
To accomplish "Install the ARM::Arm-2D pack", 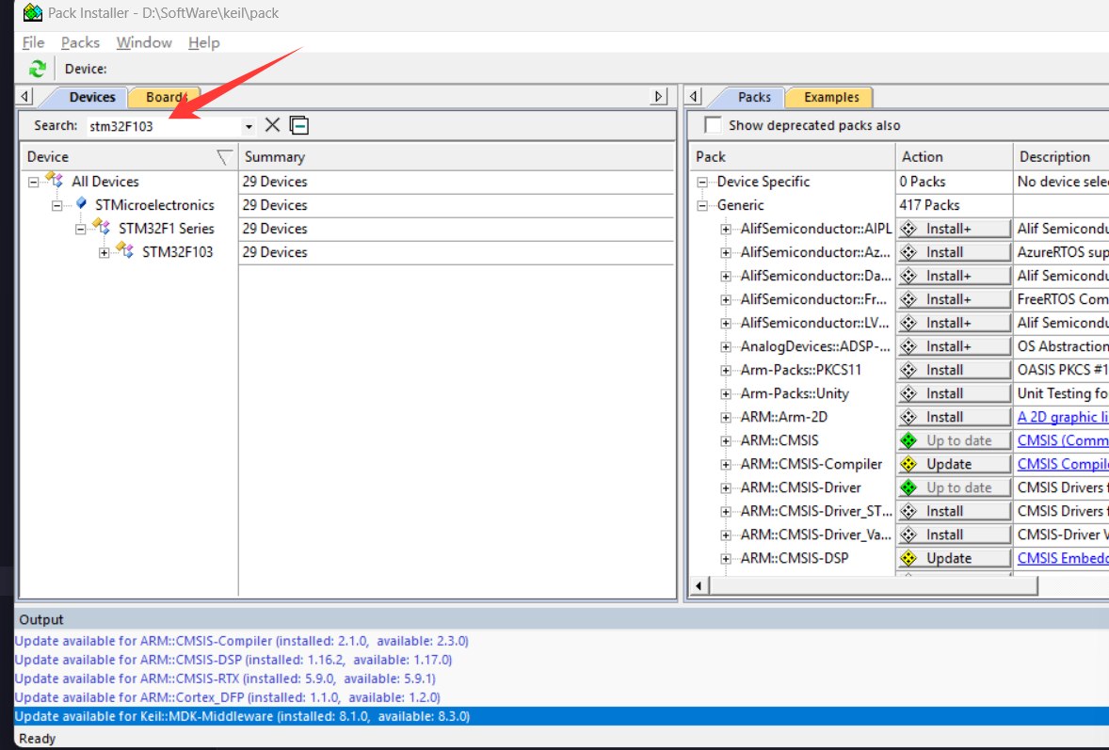I will coord(954,417).
